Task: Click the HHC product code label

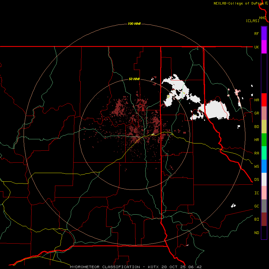Action: pyautogui.click(x=262, y=18)
